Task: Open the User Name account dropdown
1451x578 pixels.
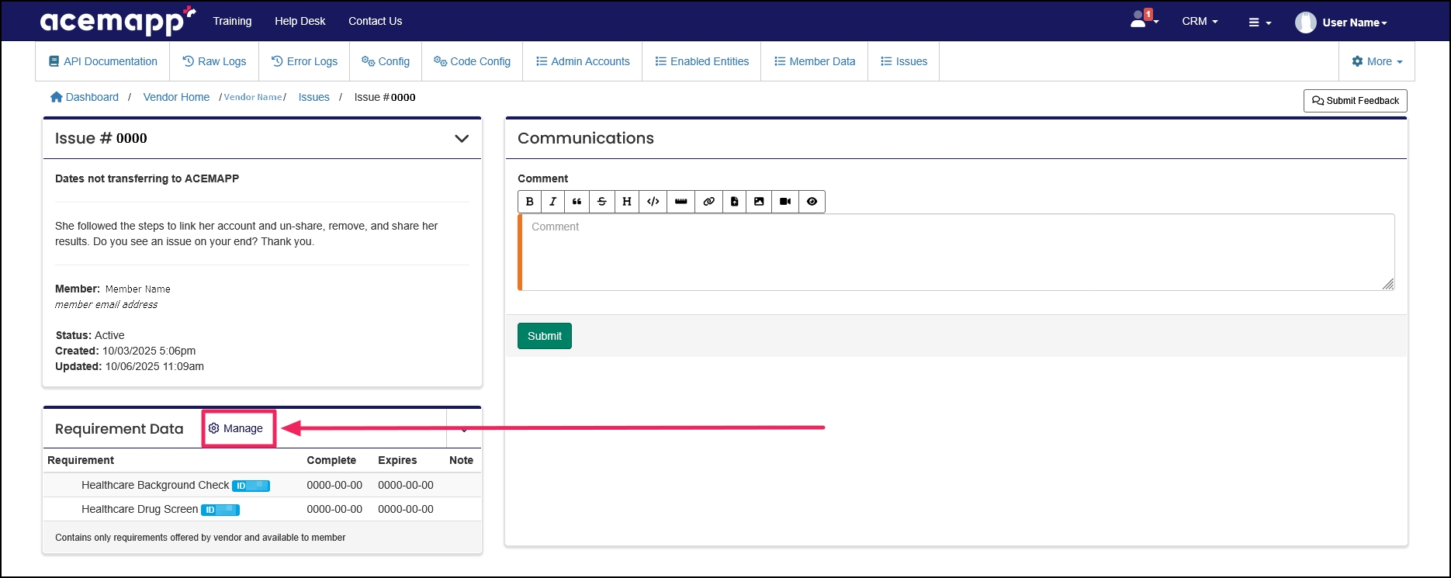Action: [1354, 22]
